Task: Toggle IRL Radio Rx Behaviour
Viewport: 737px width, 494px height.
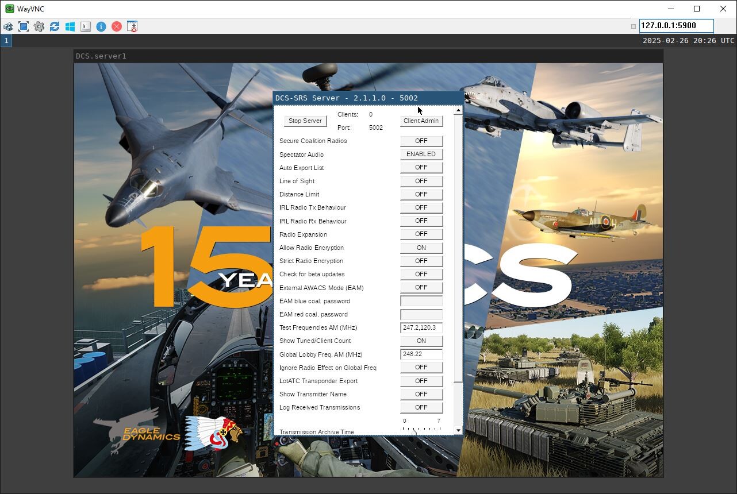Action: pos(421,221)
